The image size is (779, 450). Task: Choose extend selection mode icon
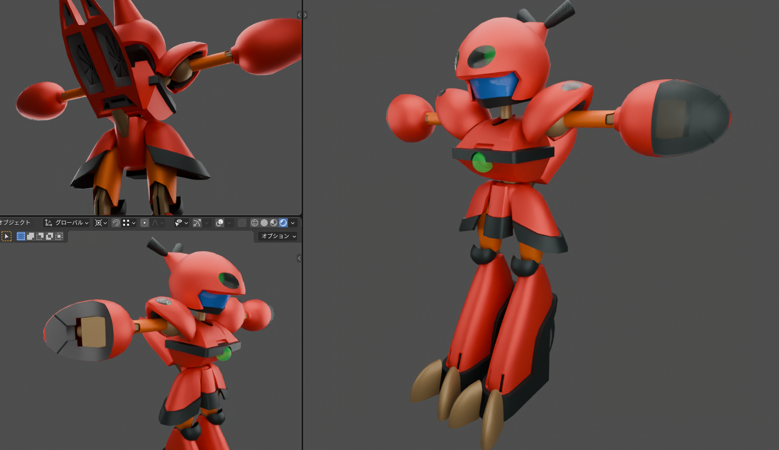[x=31, y=236]
